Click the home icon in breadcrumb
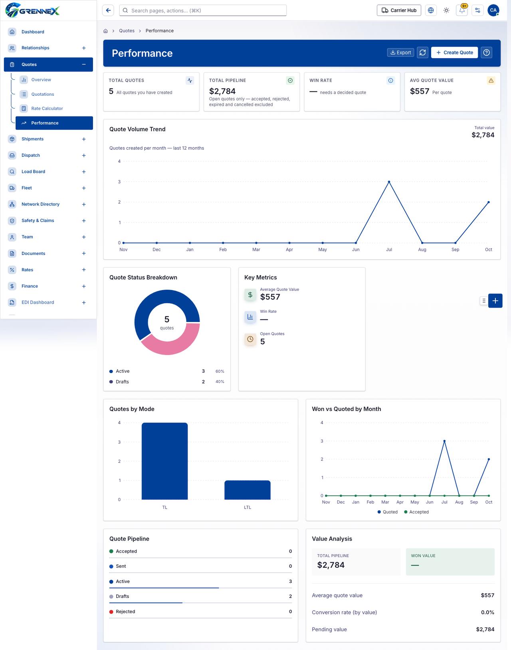 pos(105,31)
